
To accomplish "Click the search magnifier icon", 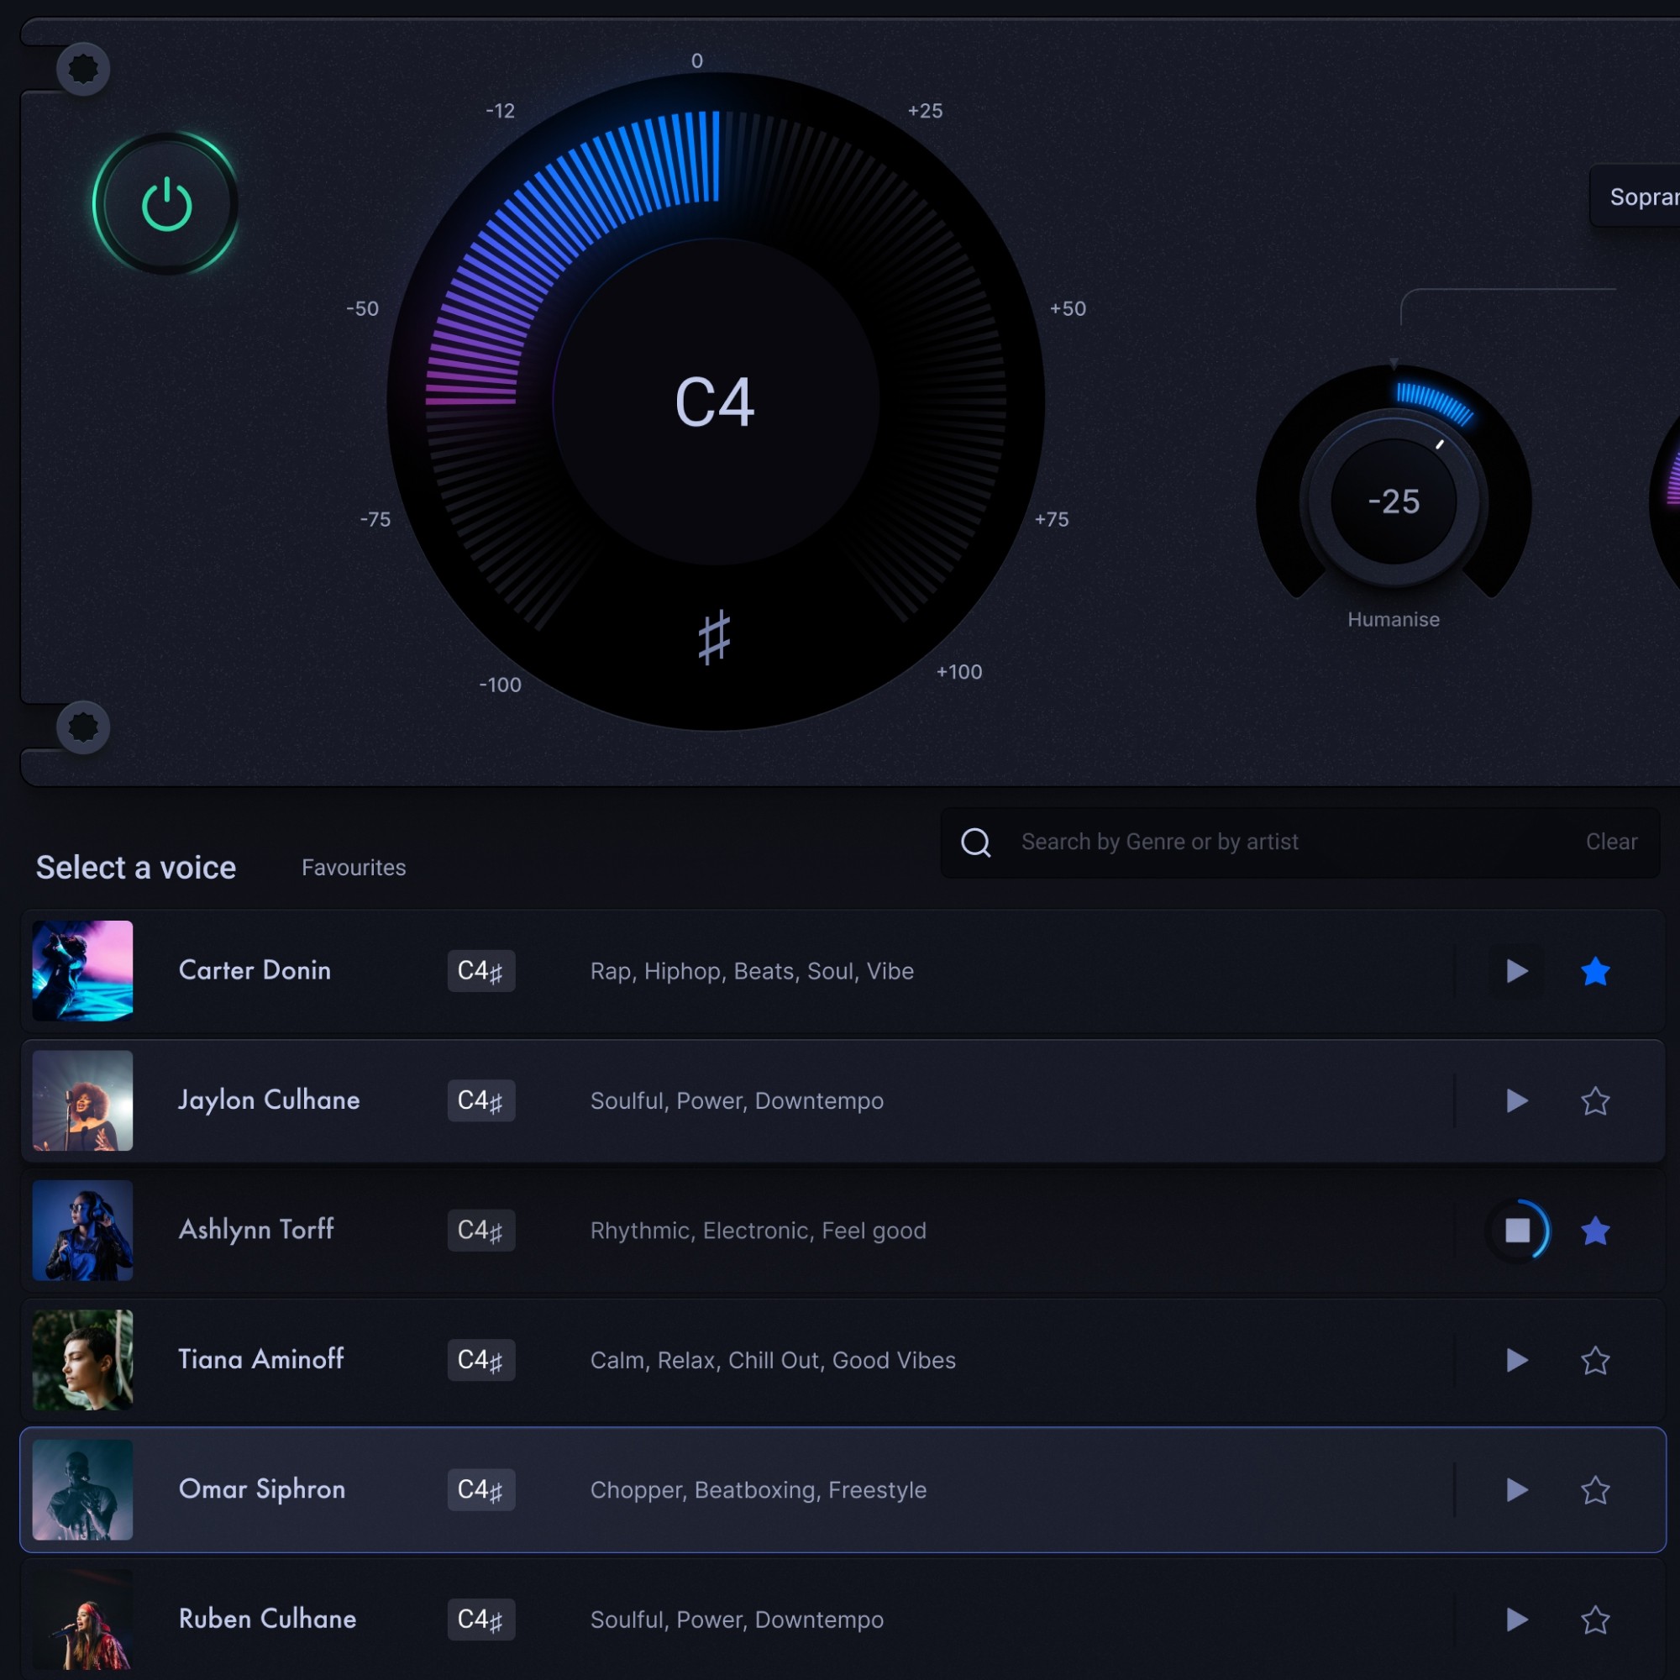I will pyautogui.click(x=975, y=842).
